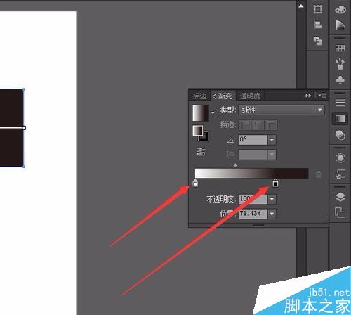Open the Brushes panel icon
The height and width of the screenshot is (315, 351).
click(340, 64)
